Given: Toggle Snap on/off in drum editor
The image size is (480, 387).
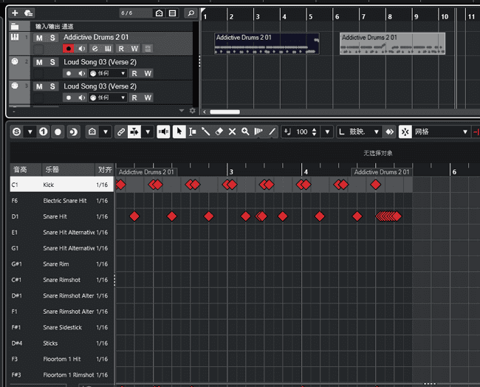Looking at the screenshot, I should 405,132.
